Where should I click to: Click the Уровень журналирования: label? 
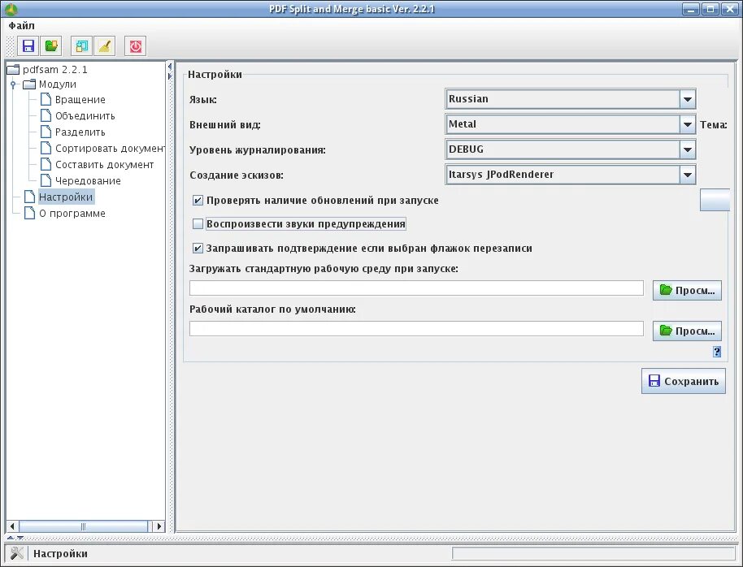tap(258, 149)
